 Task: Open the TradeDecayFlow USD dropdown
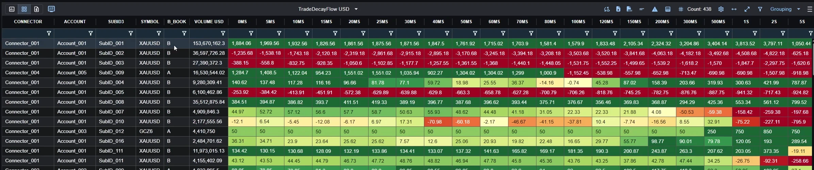click(328, 9)
